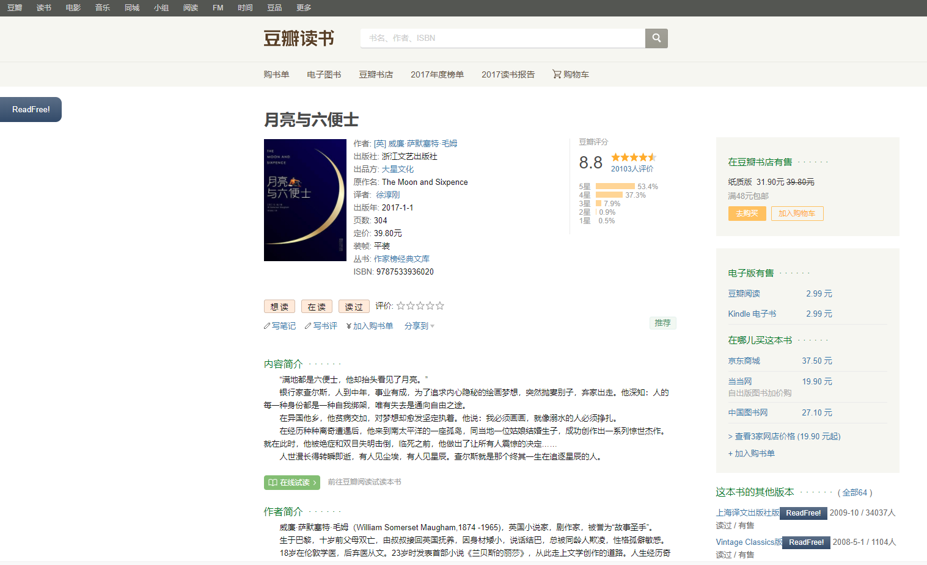The image size is (927, 565).
Task: Open the 中国图书网 store link
Action: 748,412
